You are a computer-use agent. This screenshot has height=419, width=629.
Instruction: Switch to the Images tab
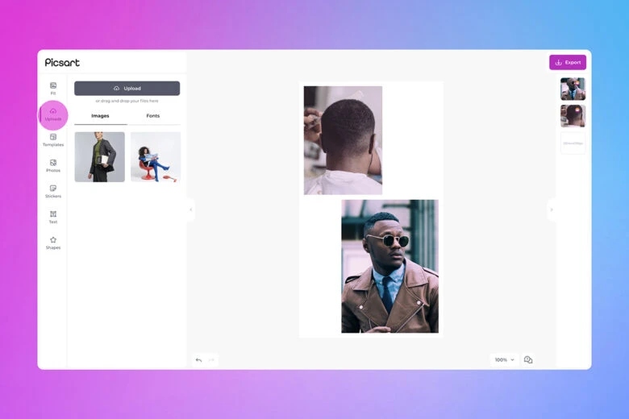coord(100,116)
